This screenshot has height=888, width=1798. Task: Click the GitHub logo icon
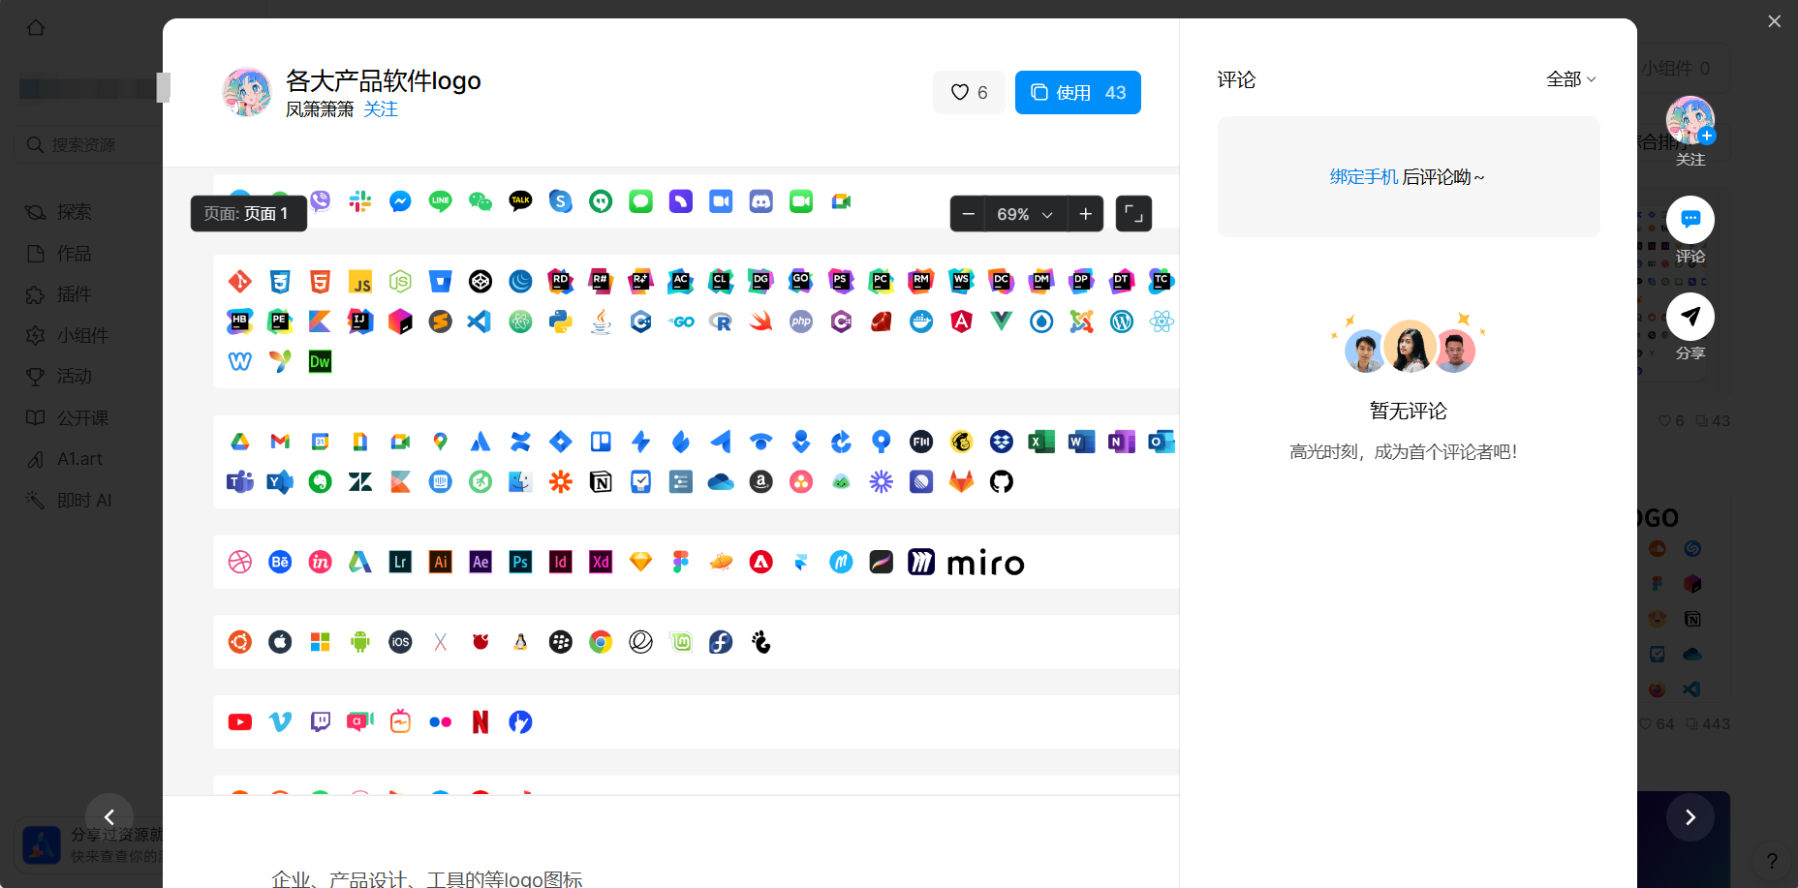pos(1002,482)
